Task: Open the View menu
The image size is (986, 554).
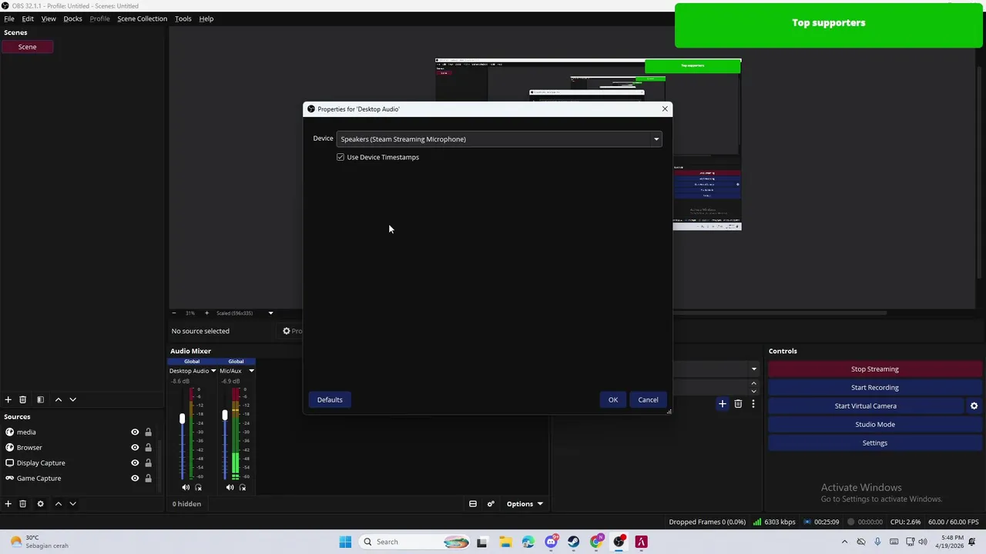Action: pos(49,18)
